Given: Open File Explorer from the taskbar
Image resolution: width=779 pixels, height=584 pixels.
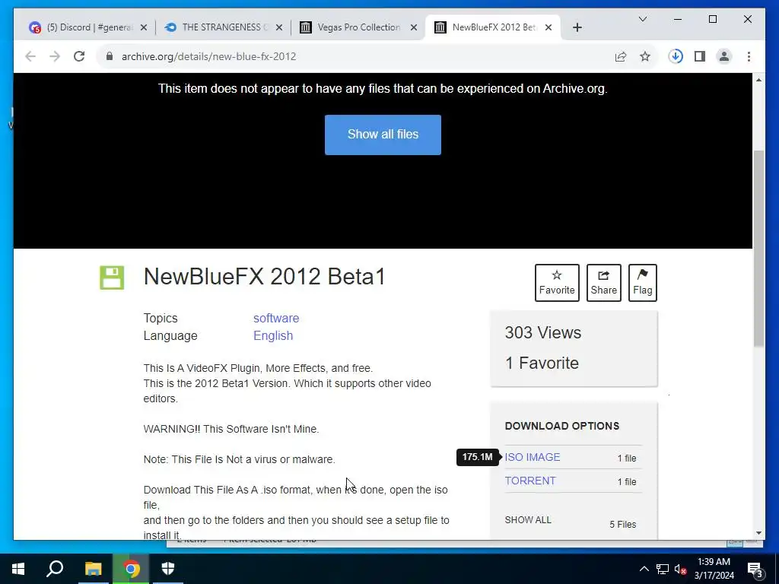Looking at the screenshot, I should (93, 569).
